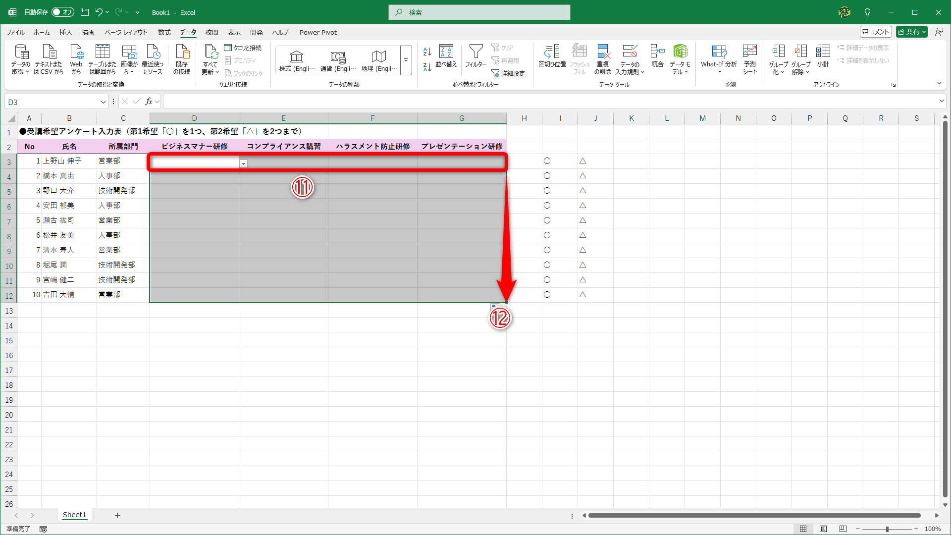Click the Comments button
This screenshot has width=951, height=535.
(x=876, y=32)
